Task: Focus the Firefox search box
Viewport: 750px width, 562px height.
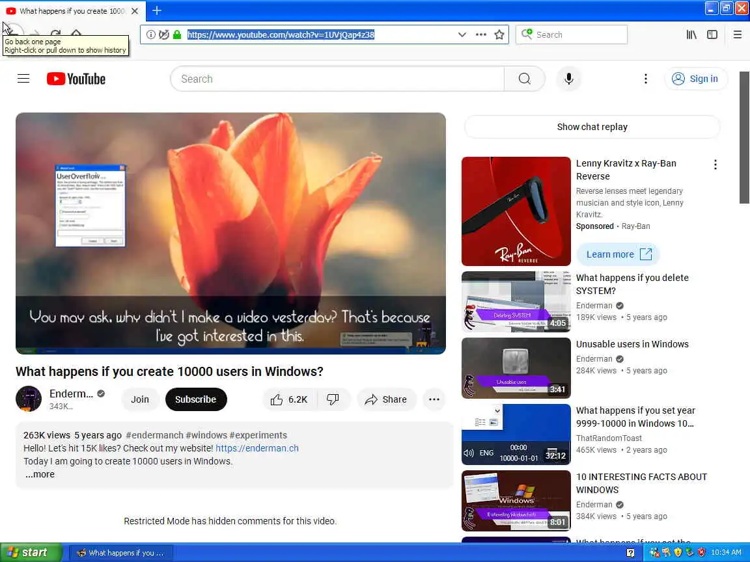Action: coord(572,34)
